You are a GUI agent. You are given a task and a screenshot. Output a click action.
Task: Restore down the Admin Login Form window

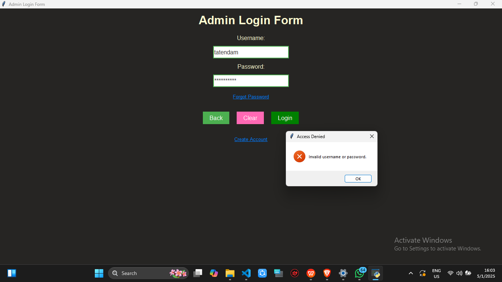tap(476, 4)
